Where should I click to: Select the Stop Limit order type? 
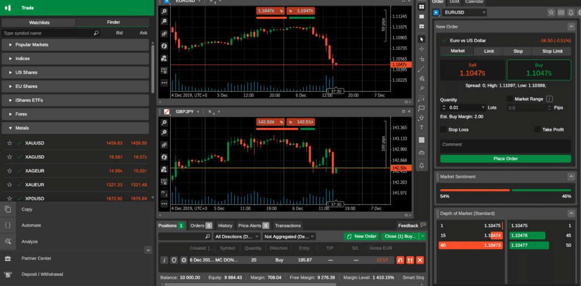click(552, 51)
